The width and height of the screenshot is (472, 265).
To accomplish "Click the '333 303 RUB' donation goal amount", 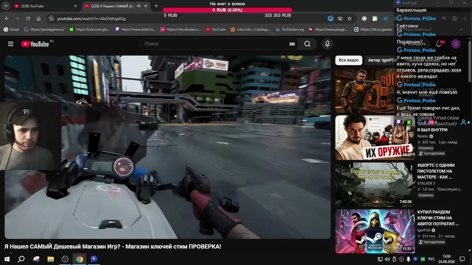I will [278, 15].
